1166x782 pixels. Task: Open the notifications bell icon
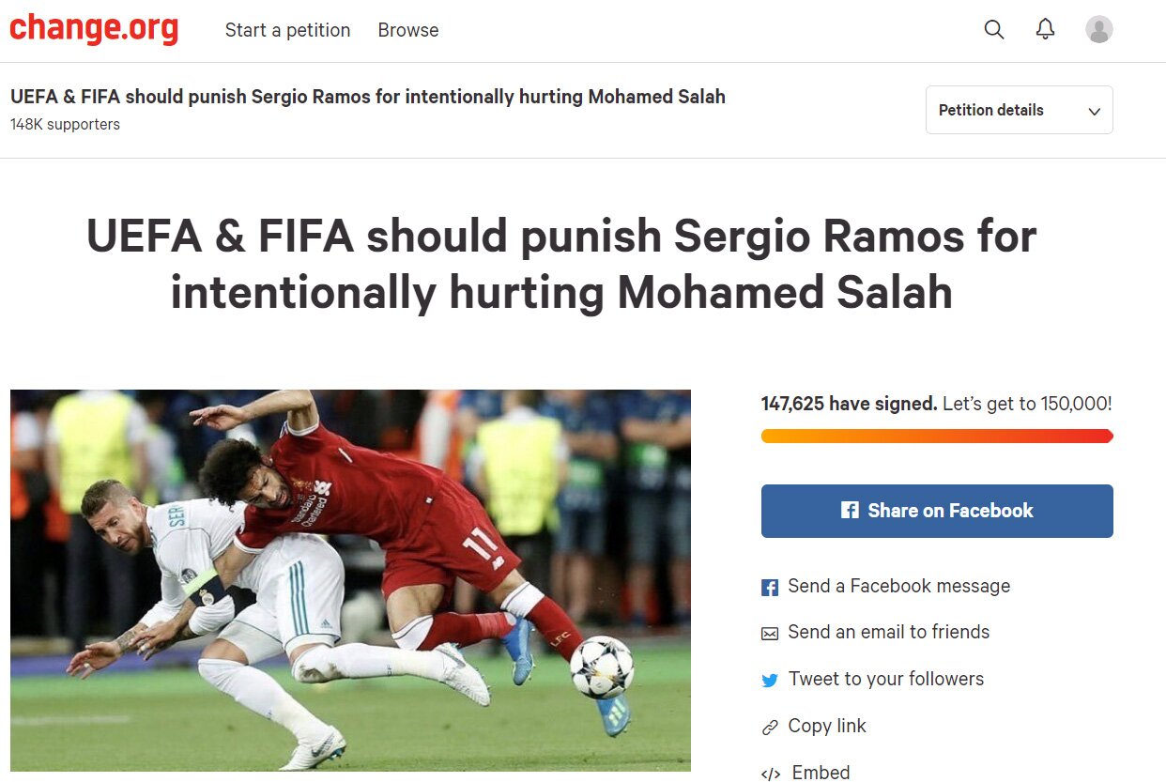click(x=1045, y=29)
